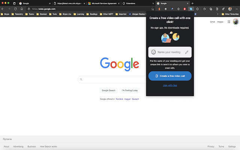Click the Google Search button
240x150 pixels.
pyautogui.click(x=108, y=90)
